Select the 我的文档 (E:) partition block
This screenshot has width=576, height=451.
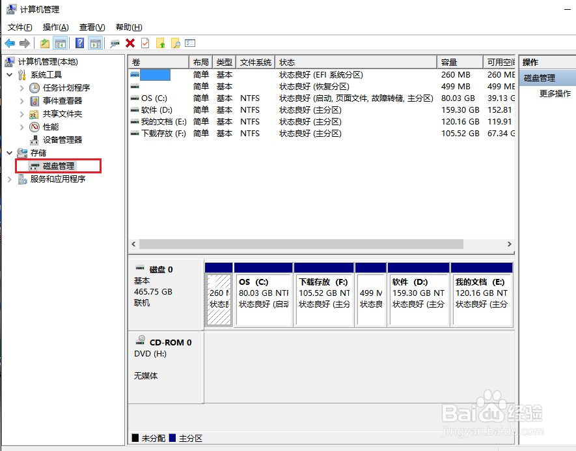[482, 295]
